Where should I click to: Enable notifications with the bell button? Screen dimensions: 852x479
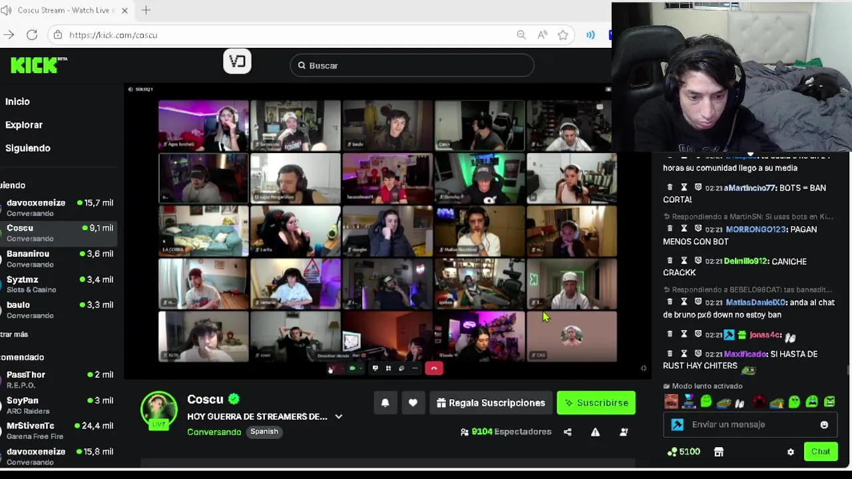[385, 402]
